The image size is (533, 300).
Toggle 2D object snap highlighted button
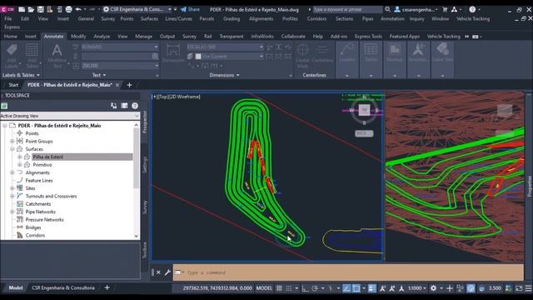pos(356,288)
